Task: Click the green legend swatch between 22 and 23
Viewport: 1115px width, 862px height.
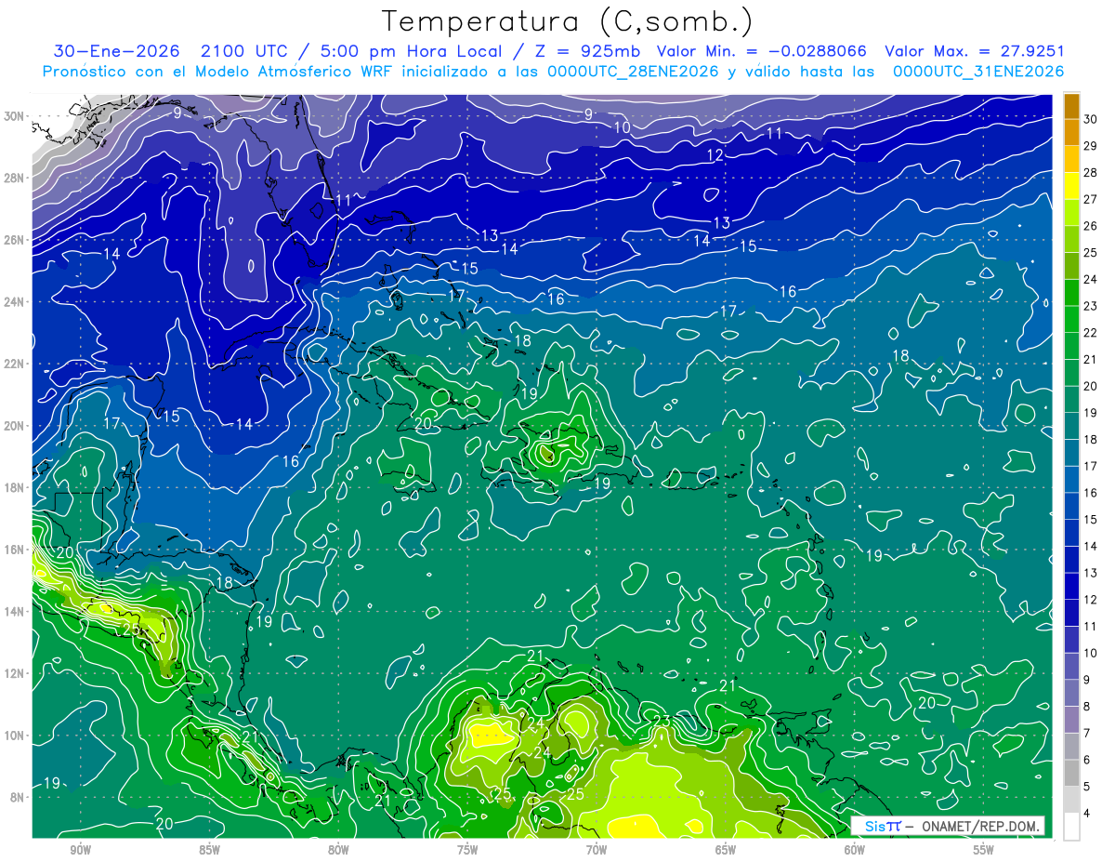Action: tap(1071, 319)
